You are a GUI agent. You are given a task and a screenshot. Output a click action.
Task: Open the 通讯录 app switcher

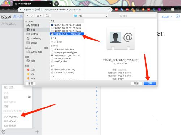(x=18, y=17)
